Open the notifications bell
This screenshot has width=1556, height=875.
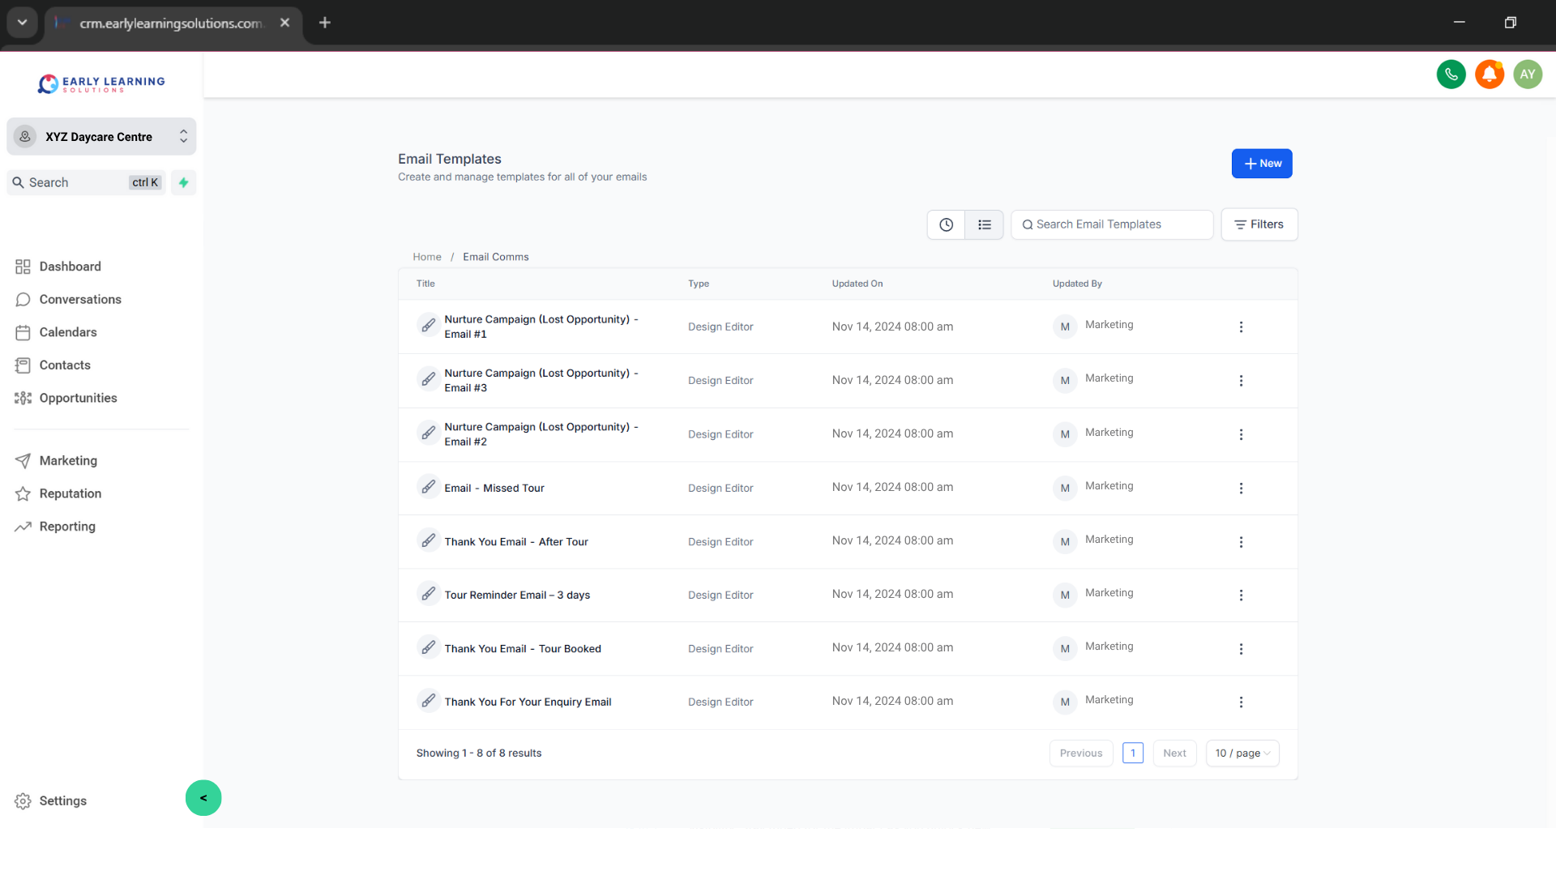click(1490, 74)
